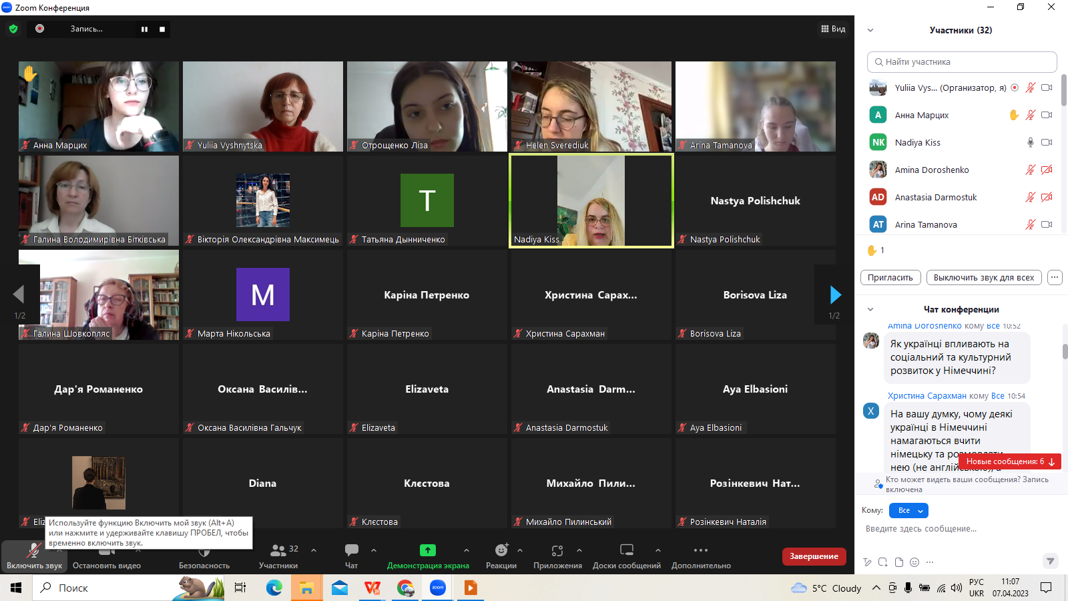
Task: Click the Пригласить button
Action: (x=890, y=278)
